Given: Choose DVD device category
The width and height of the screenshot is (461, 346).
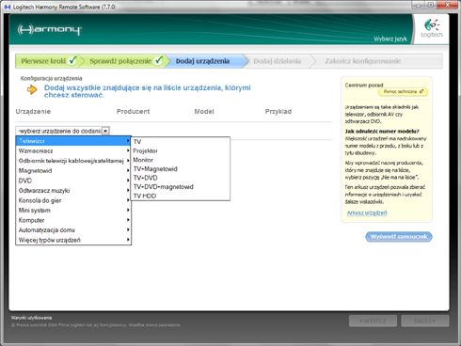Looking at the screenshot, I should [x=73, y=181].
